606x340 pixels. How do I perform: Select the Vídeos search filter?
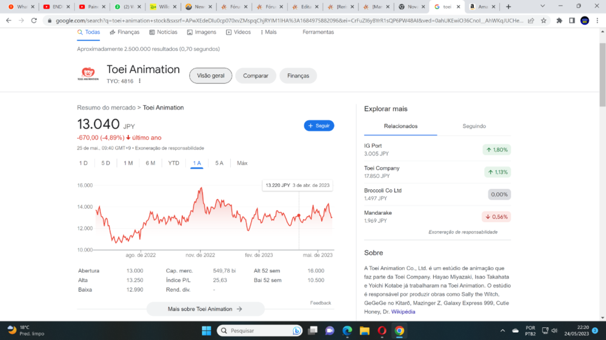238,33
